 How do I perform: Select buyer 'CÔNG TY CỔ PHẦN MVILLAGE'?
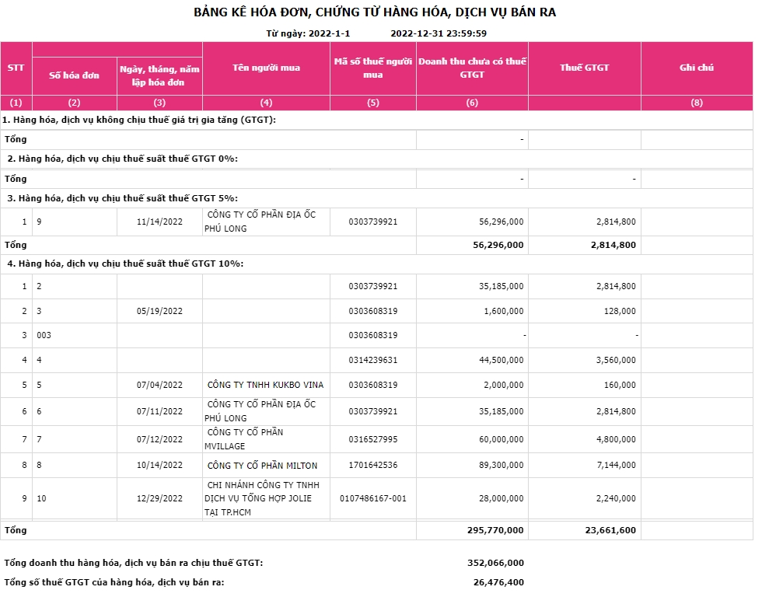point(245,439)
